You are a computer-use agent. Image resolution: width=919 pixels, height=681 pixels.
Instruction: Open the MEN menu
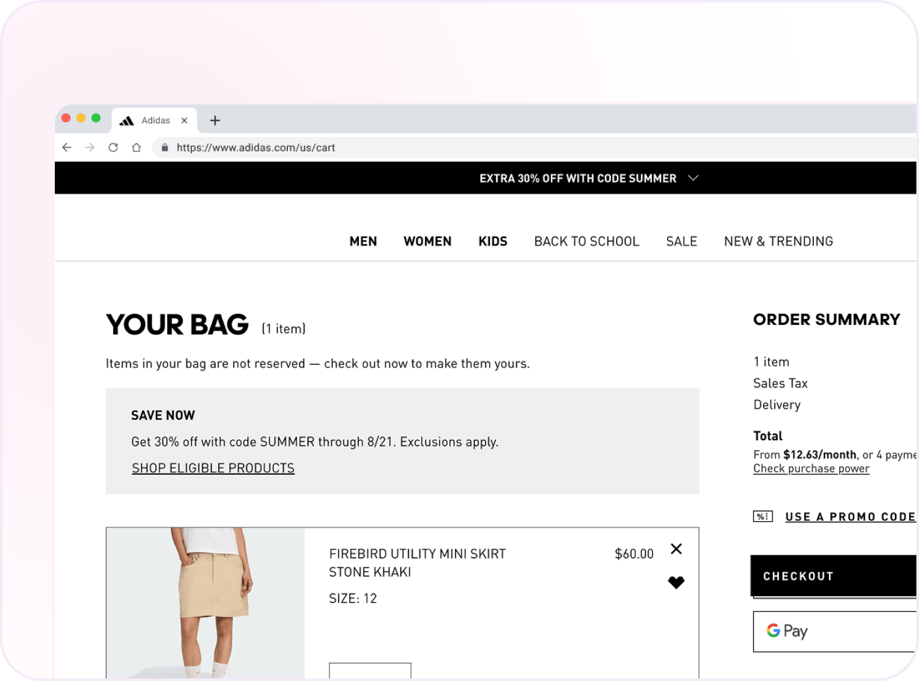click(363, 241)
